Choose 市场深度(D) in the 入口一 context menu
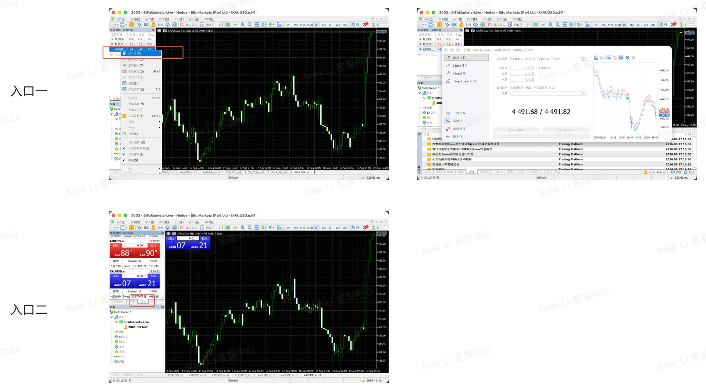Image resolution: width=706 pixels, height=392 pixels. (x=141, y=71)
